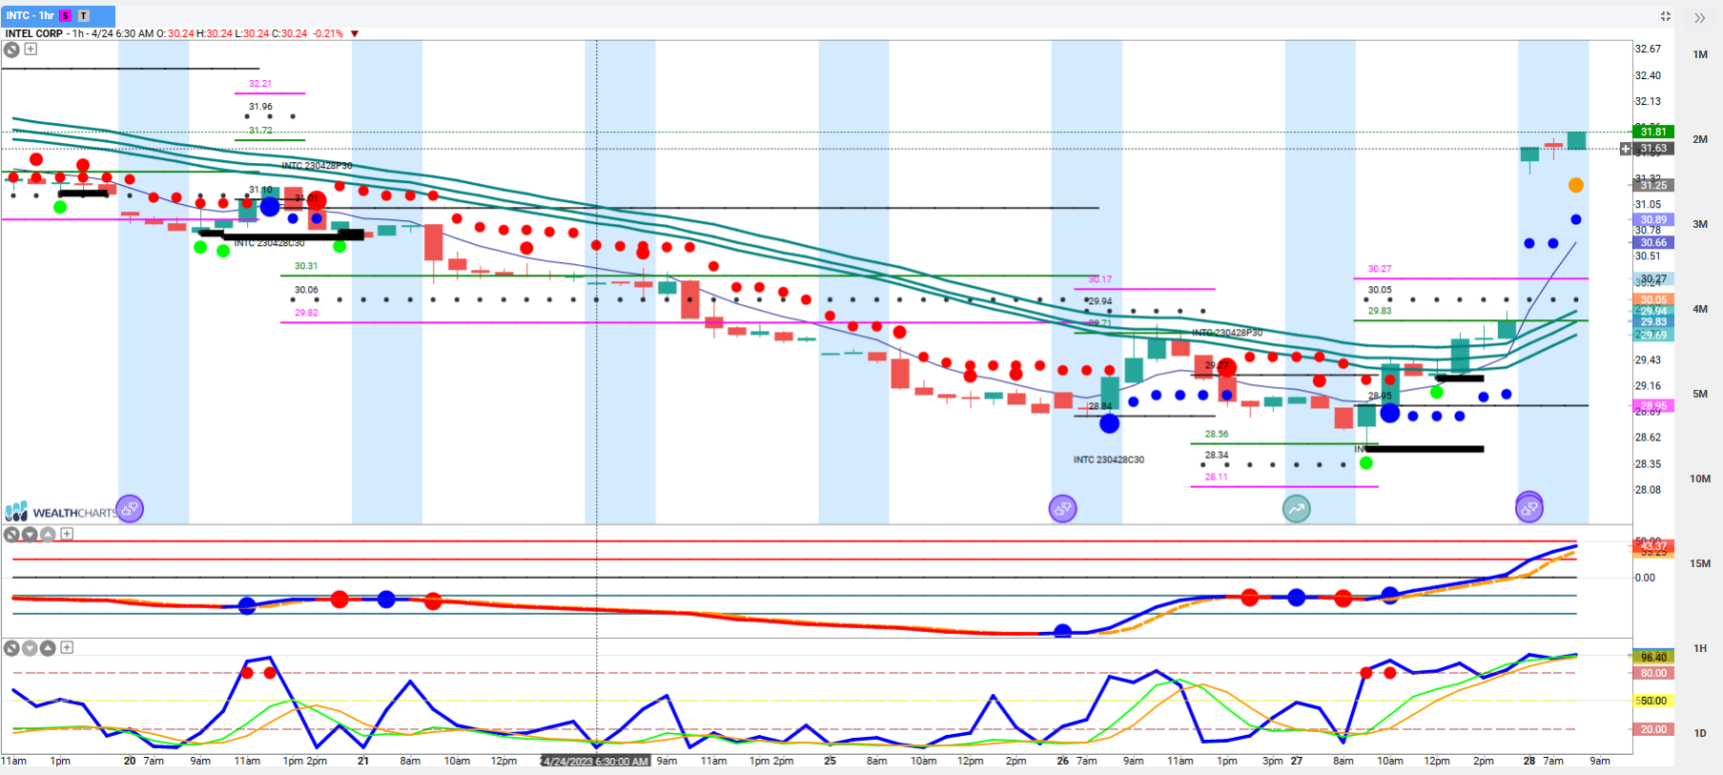Exit full-screen chart mode
This screenshot has width=1723, height=775.
tap(1666, 16)
